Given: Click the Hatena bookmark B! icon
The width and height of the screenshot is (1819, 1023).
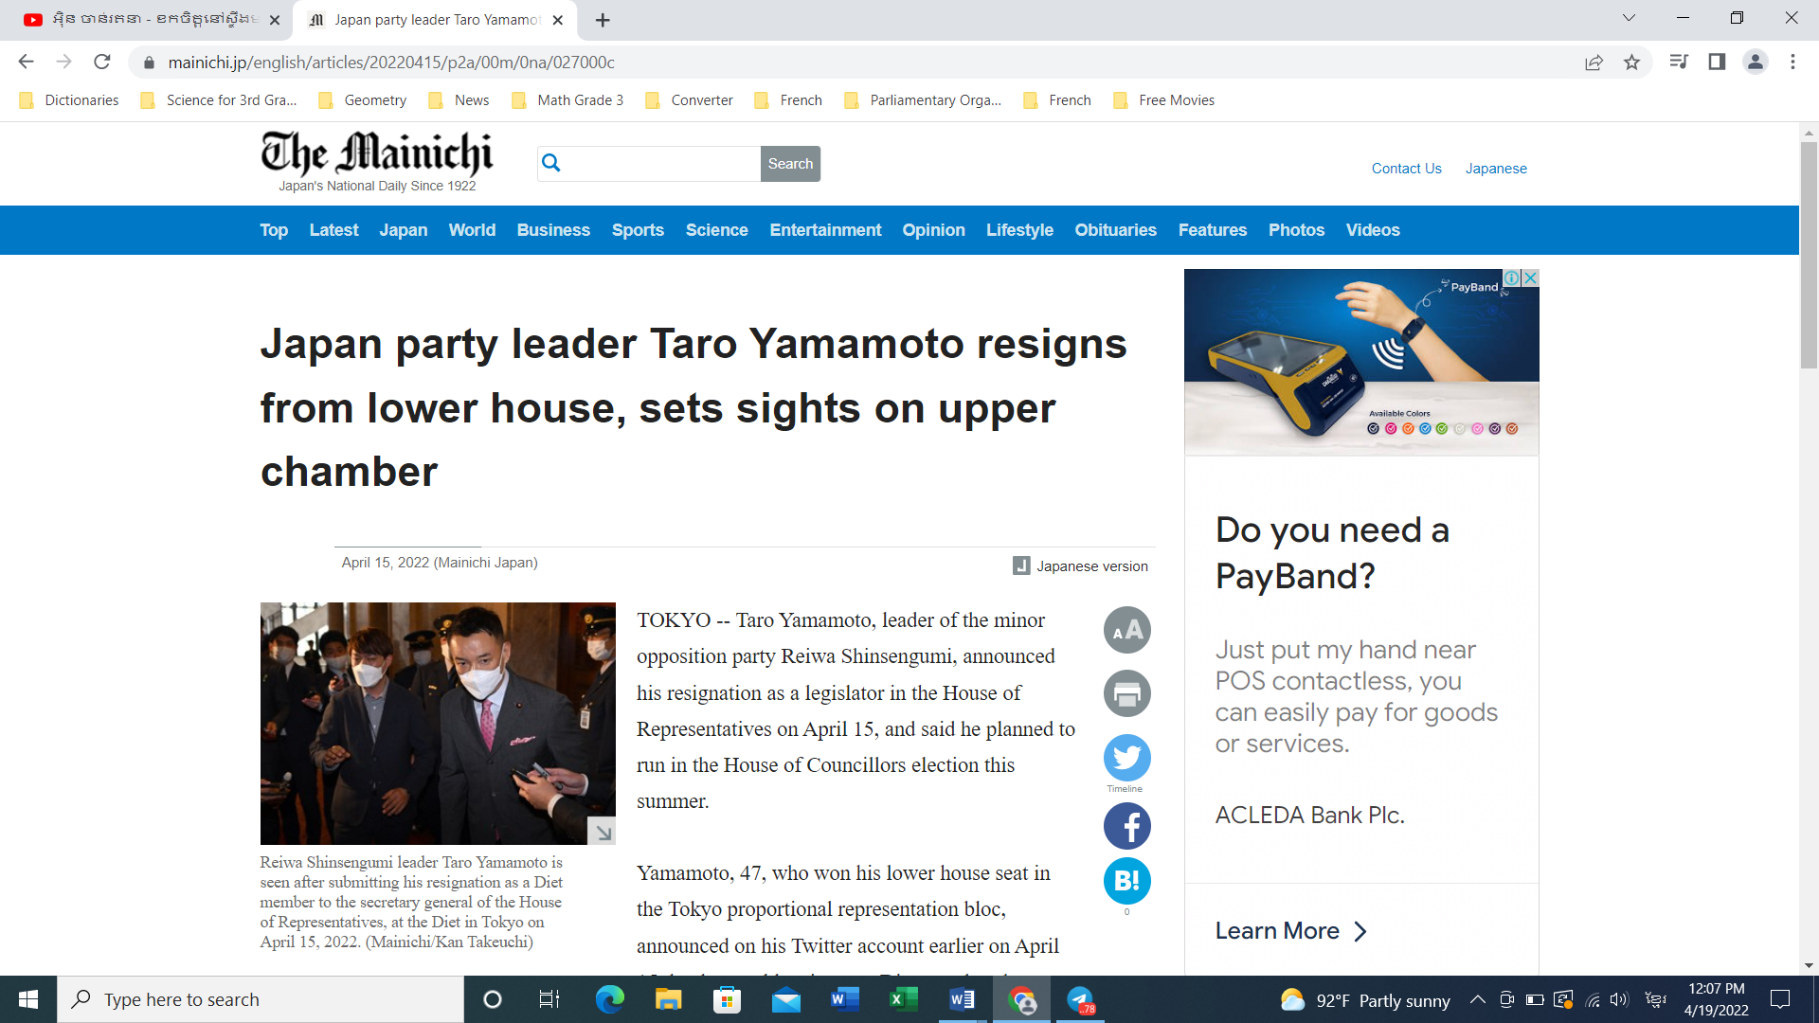Looking at the screenshot, I should [1126, 881].
